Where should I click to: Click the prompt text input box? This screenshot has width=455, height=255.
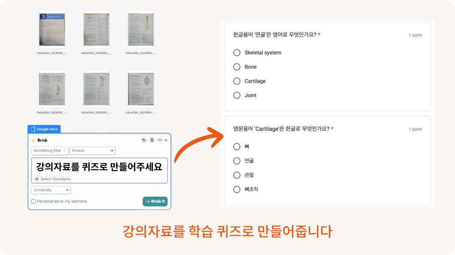point(99,167)
